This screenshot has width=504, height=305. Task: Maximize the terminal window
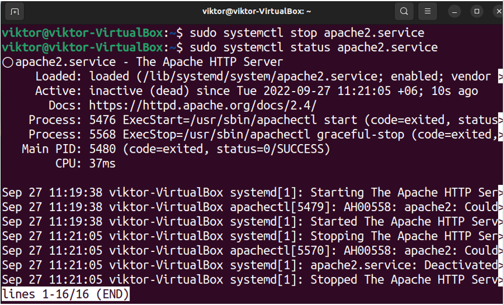click(x=477, y=12)
